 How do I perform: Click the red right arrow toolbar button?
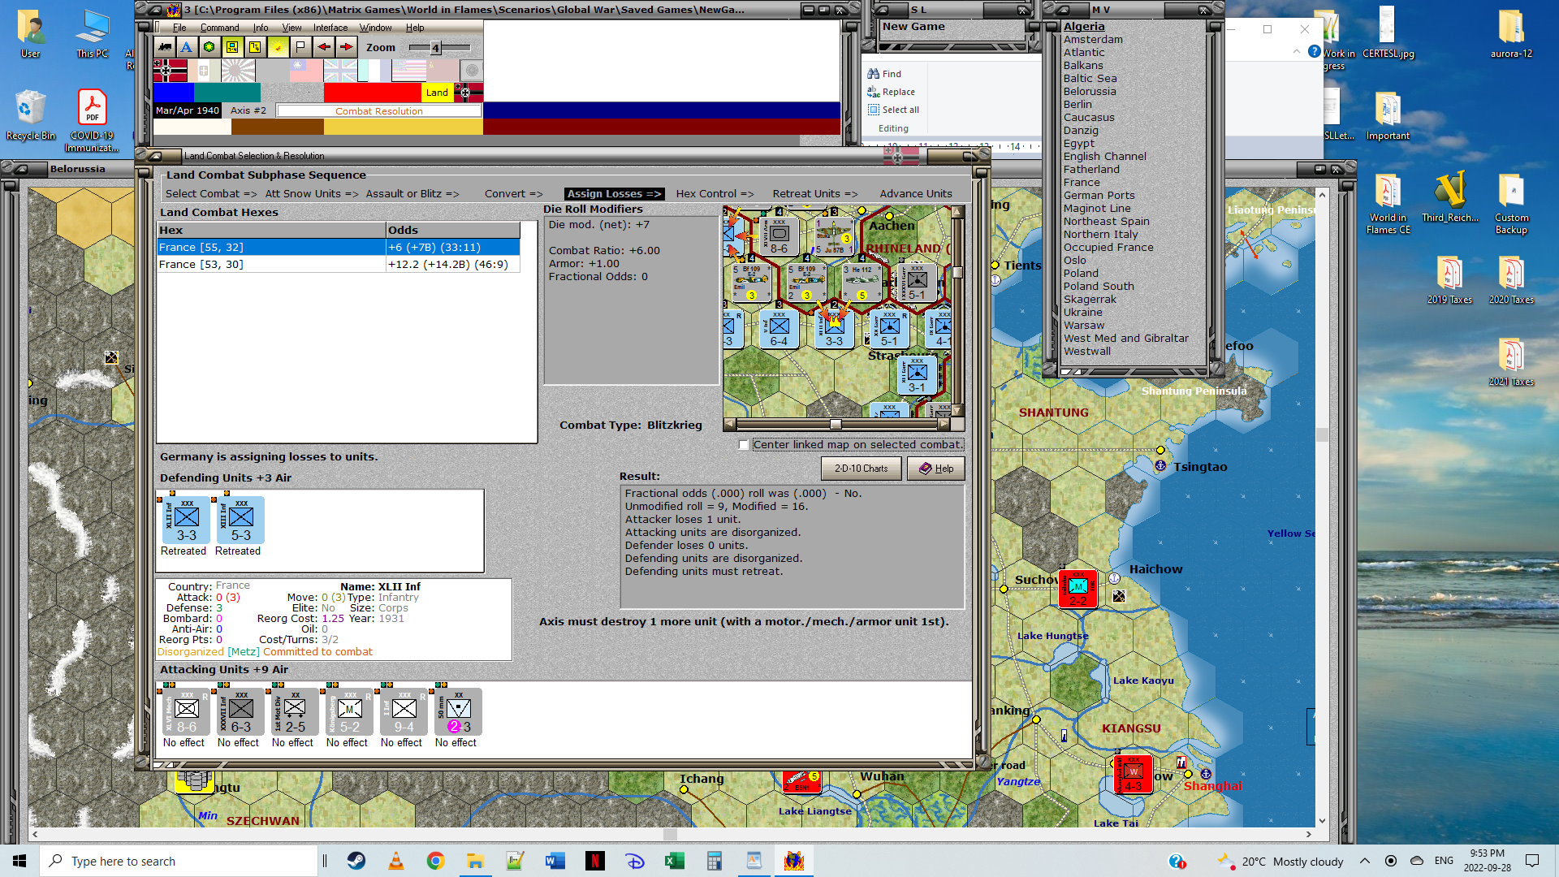click(347, 47)
